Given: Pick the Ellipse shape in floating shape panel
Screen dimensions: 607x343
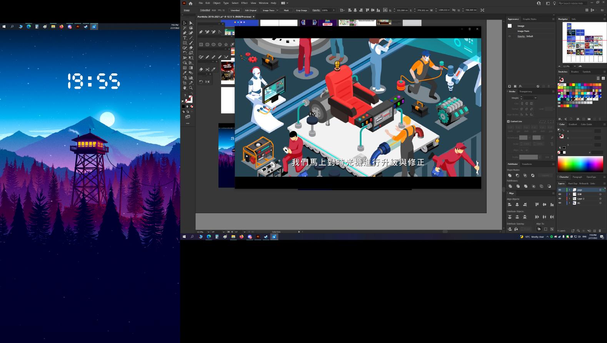Looking at the screenshot, I should pyautogui.click(x=213, y=45).
